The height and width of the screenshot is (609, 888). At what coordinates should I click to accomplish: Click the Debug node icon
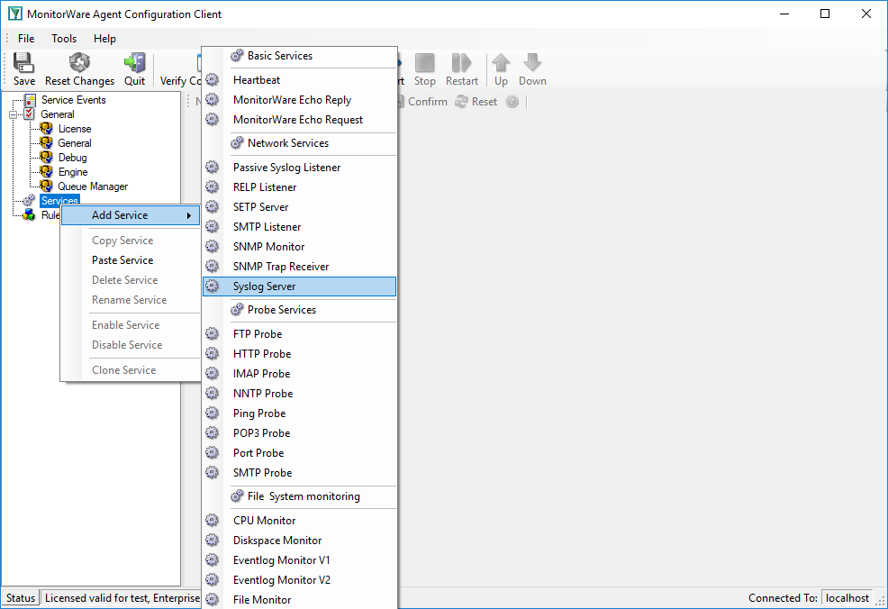click(x=47, y=158)
